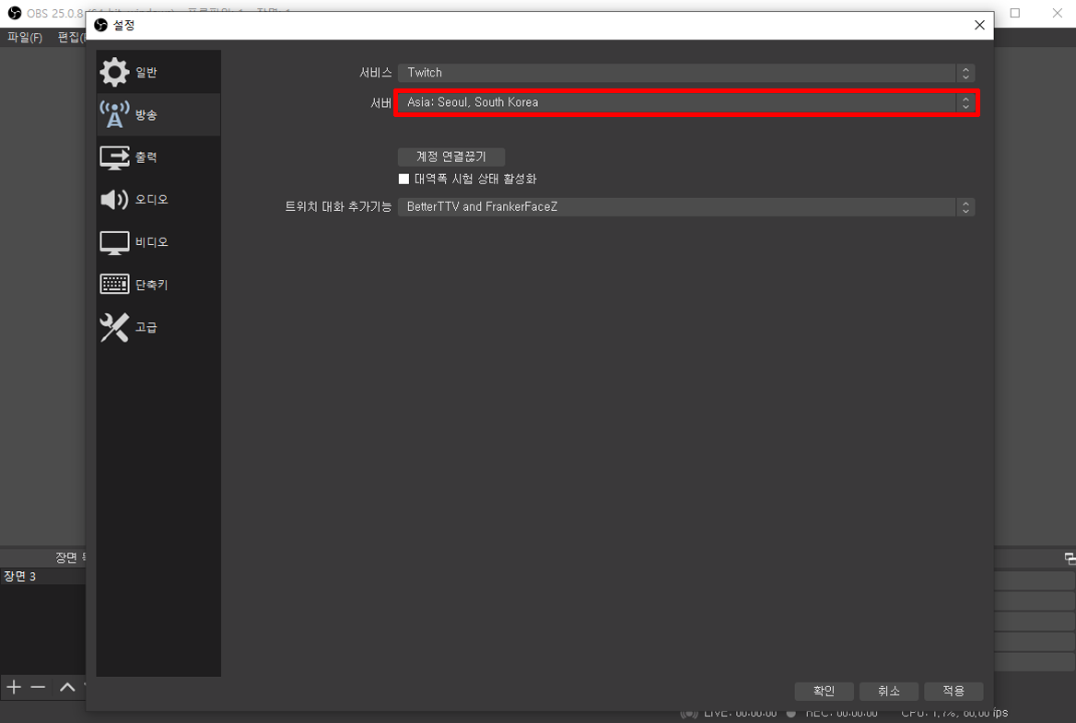Click the REC status in the status bar
The width and height of the screenshot is (1076, 723).
point(841,714)
